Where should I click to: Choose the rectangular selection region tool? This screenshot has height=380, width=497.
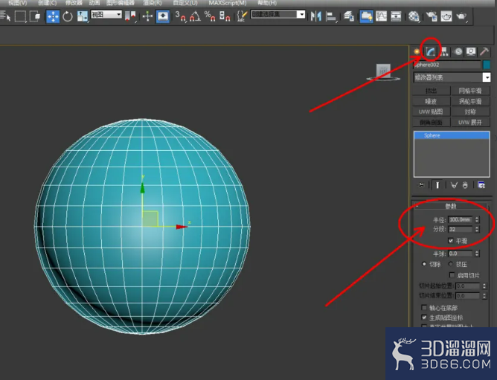coord(20,16)
